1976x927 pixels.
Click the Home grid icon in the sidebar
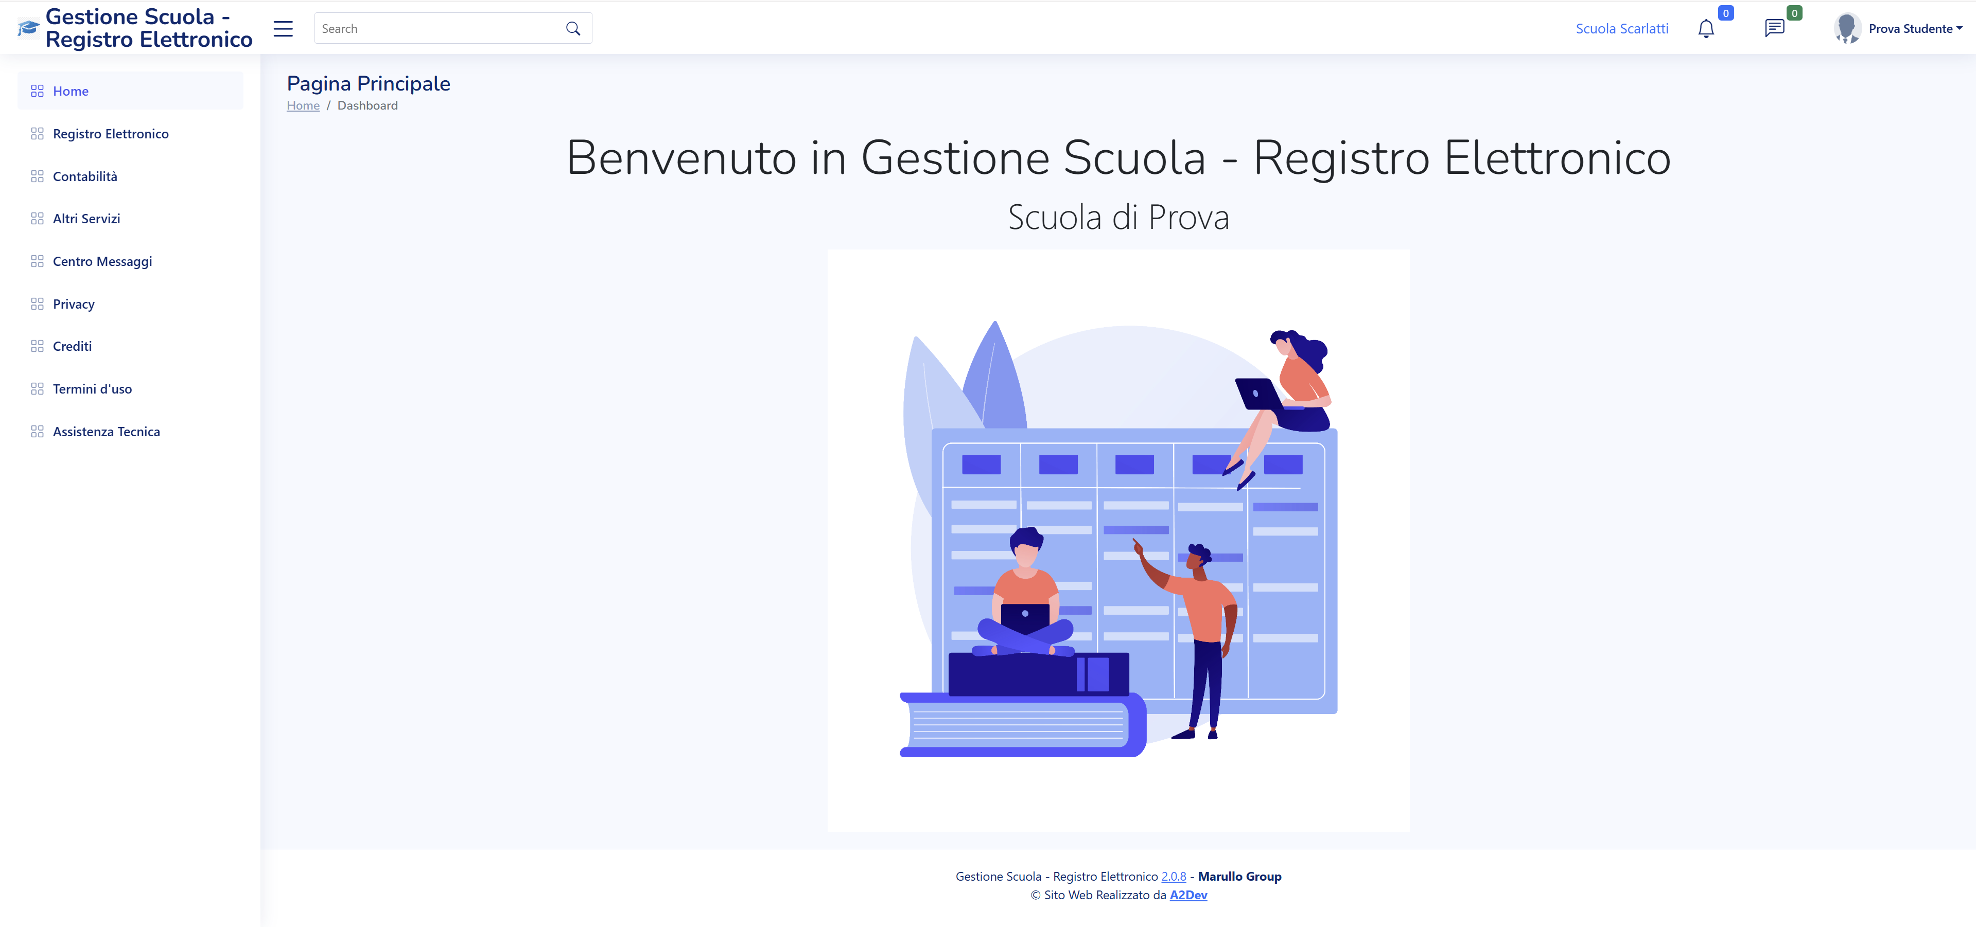pos(37,90)
